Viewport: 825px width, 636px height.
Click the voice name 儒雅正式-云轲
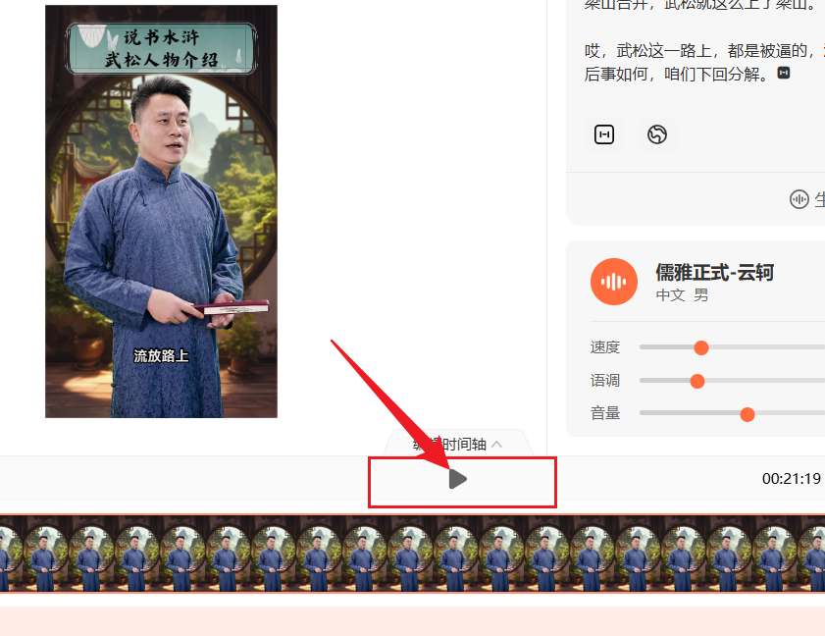[x=714, y=272]
